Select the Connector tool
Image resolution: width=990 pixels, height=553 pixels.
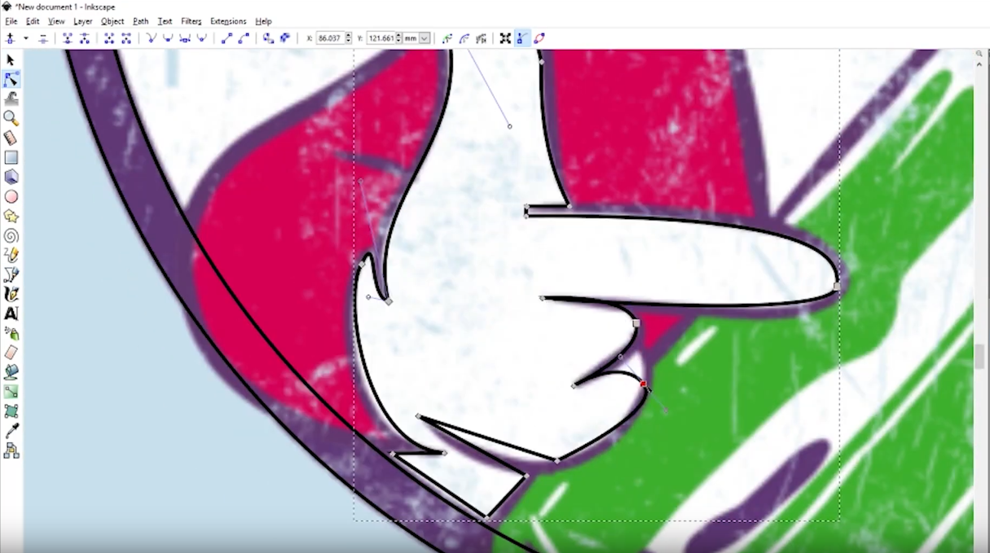[x=11, y=450]
